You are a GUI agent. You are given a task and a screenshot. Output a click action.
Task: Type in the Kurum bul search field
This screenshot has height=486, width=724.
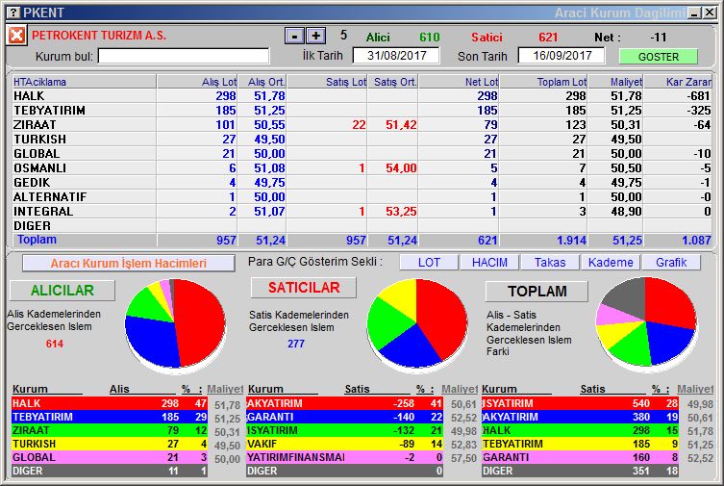(183, 56)
